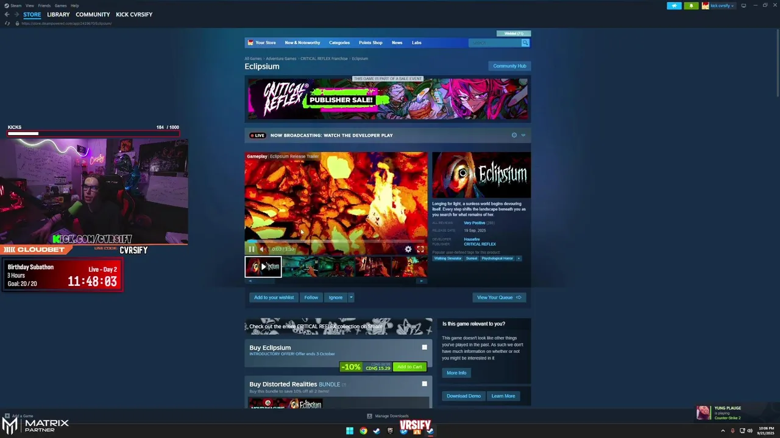
Task: Open the Your Store dropdown
Action: (266, 43)
